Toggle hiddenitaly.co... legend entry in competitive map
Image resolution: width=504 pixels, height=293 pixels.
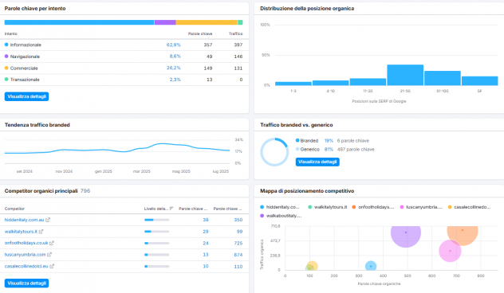[x=280, y=207]
